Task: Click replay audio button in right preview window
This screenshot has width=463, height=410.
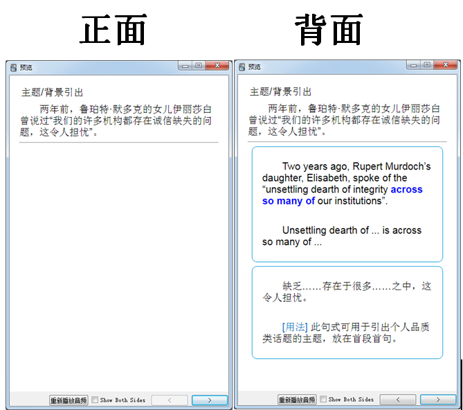Action: pyautogui.click(x=297, y=400)
